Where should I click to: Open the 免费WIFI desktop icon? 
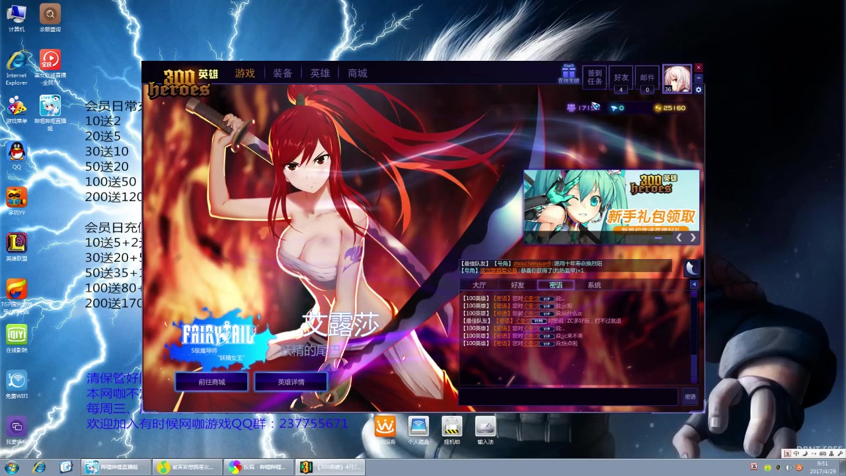tap(17, 384)
